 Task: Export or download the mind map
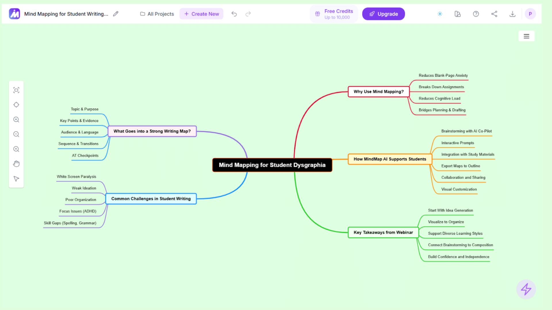[x=512, y=13]
